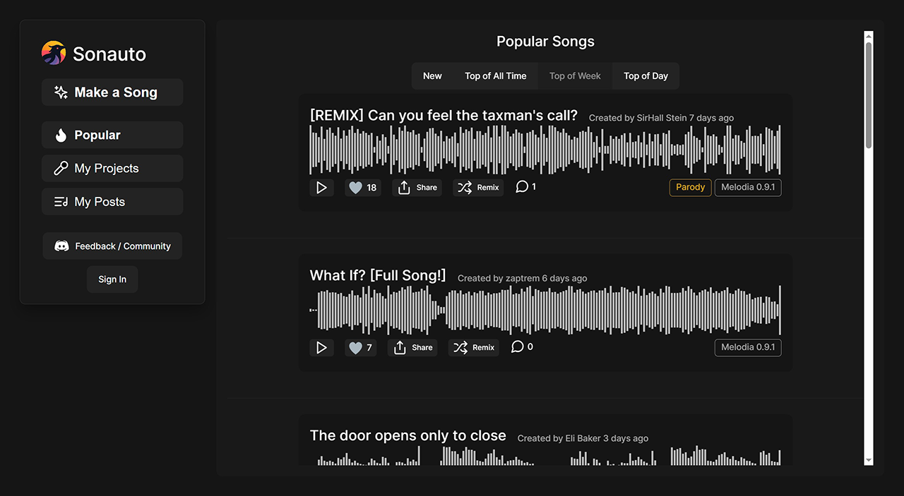Switch to My Projects section
The width and height of the screenshot is (904, 496).
click(112, 168)
